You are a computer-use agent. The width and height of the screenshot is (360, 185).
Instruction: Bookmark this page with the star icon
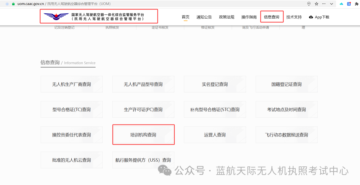coord(316,4)
